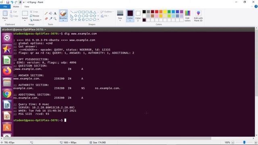Pick the custom dark maroon swatch in bottom row
Screen dimensions: 258x145
tap(144, 20)
